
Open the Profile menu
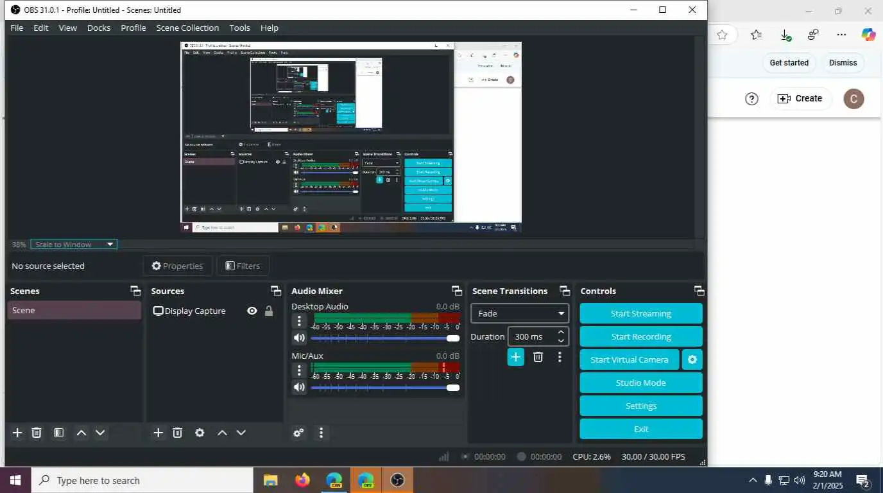[133, 28]
